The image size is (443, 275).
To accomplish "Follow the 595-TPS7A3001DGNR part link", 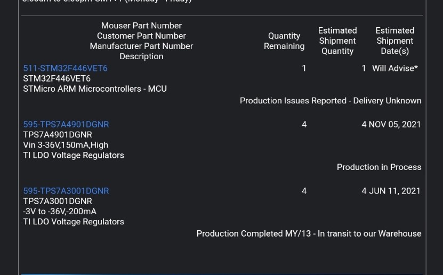I will [x=66, y=191].
